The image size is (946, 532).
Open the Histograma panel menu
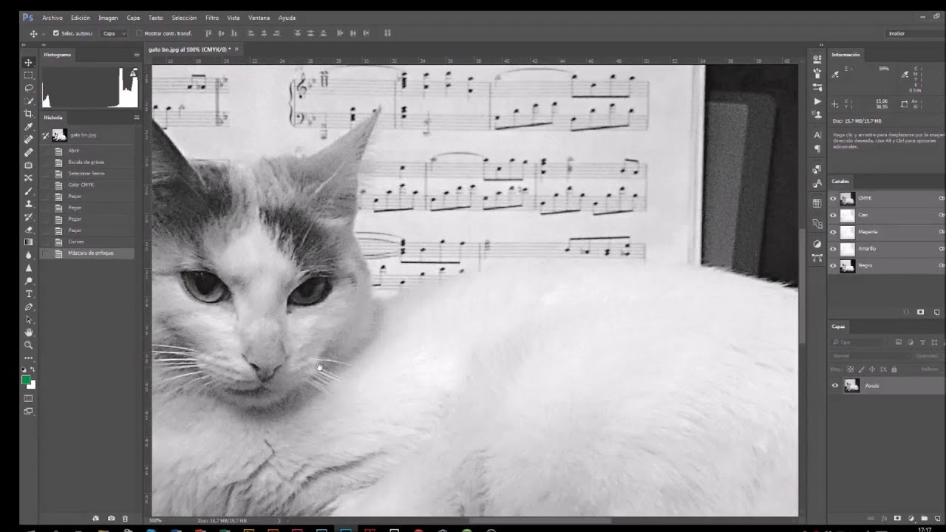(136, 55)
